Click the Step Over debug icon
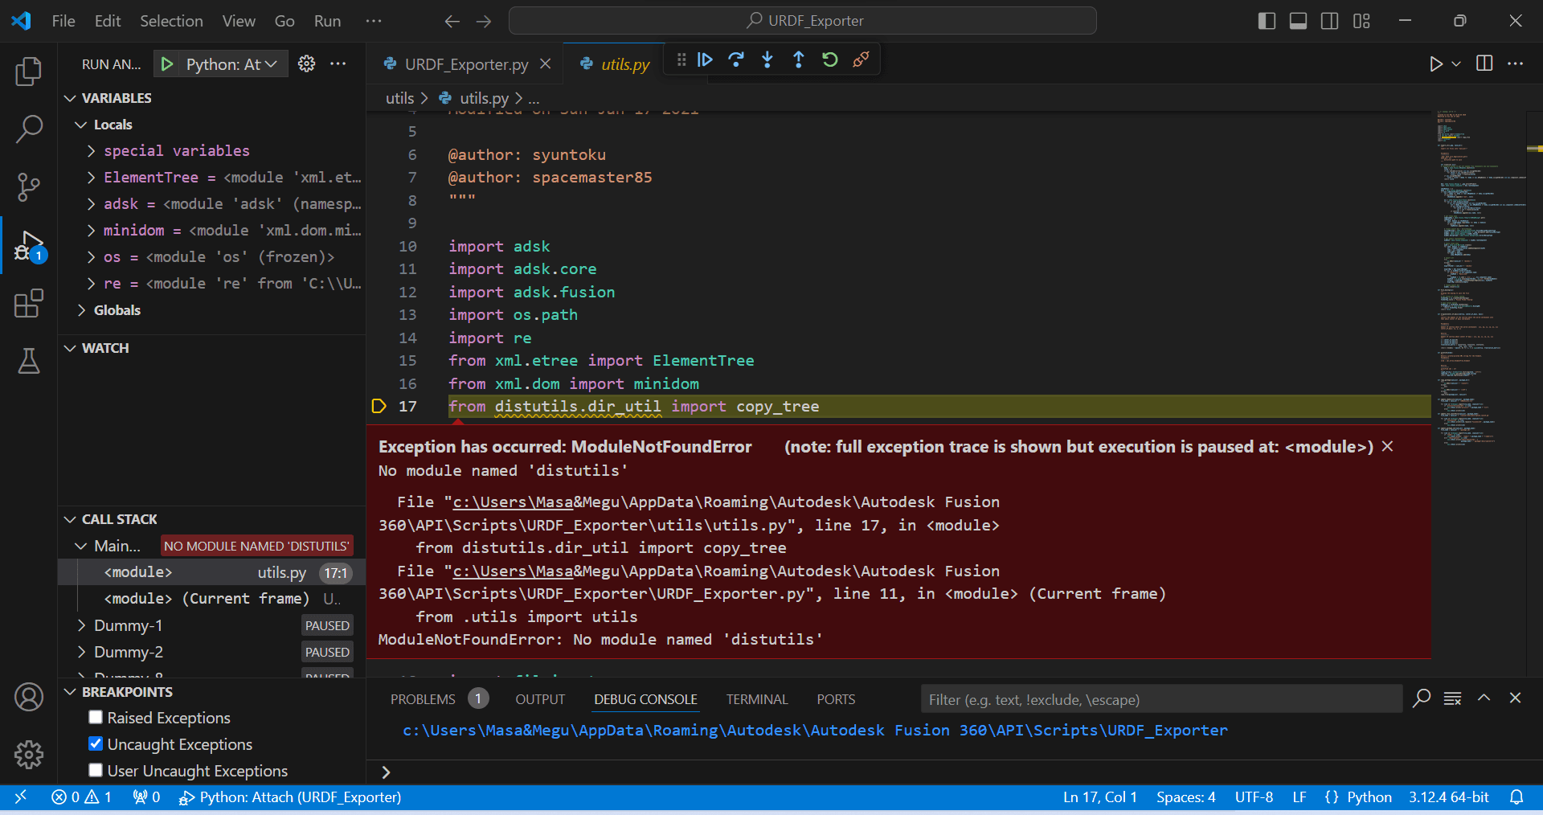The width and height of the screenshot is (1543, 815). [735, 59]
